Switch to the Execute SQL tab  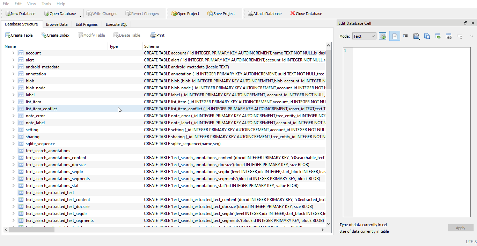coord(116,24)
